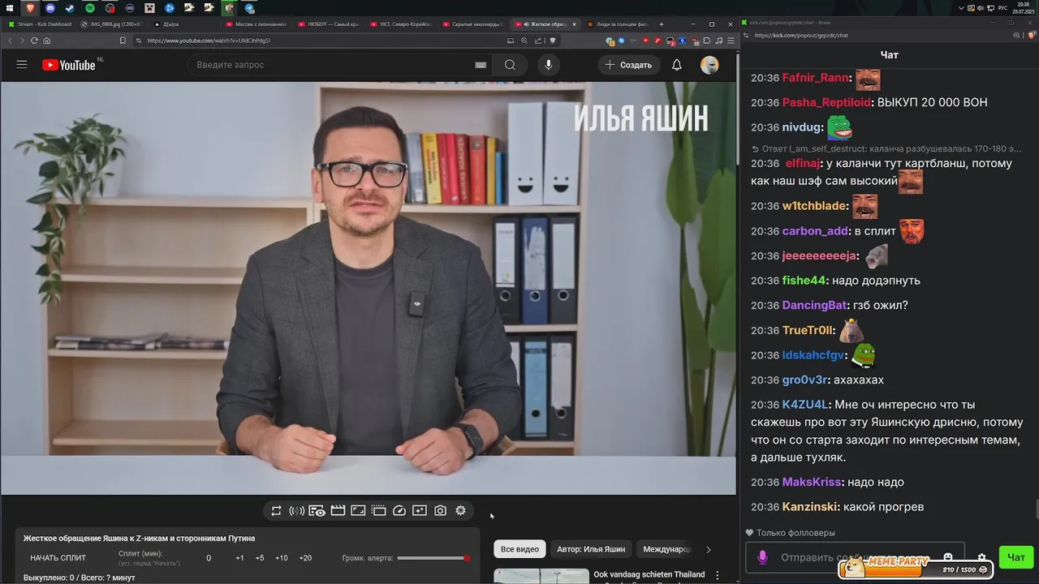Open a new browser tab with plus

point(662,24)
